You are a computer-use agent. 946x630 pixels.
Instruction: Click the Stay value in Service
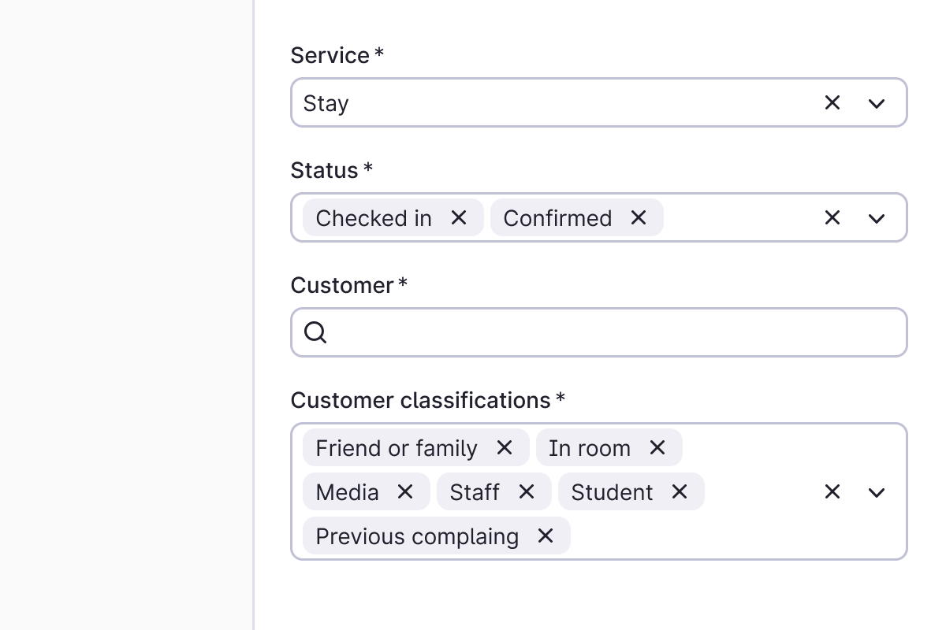coord(326,103)
